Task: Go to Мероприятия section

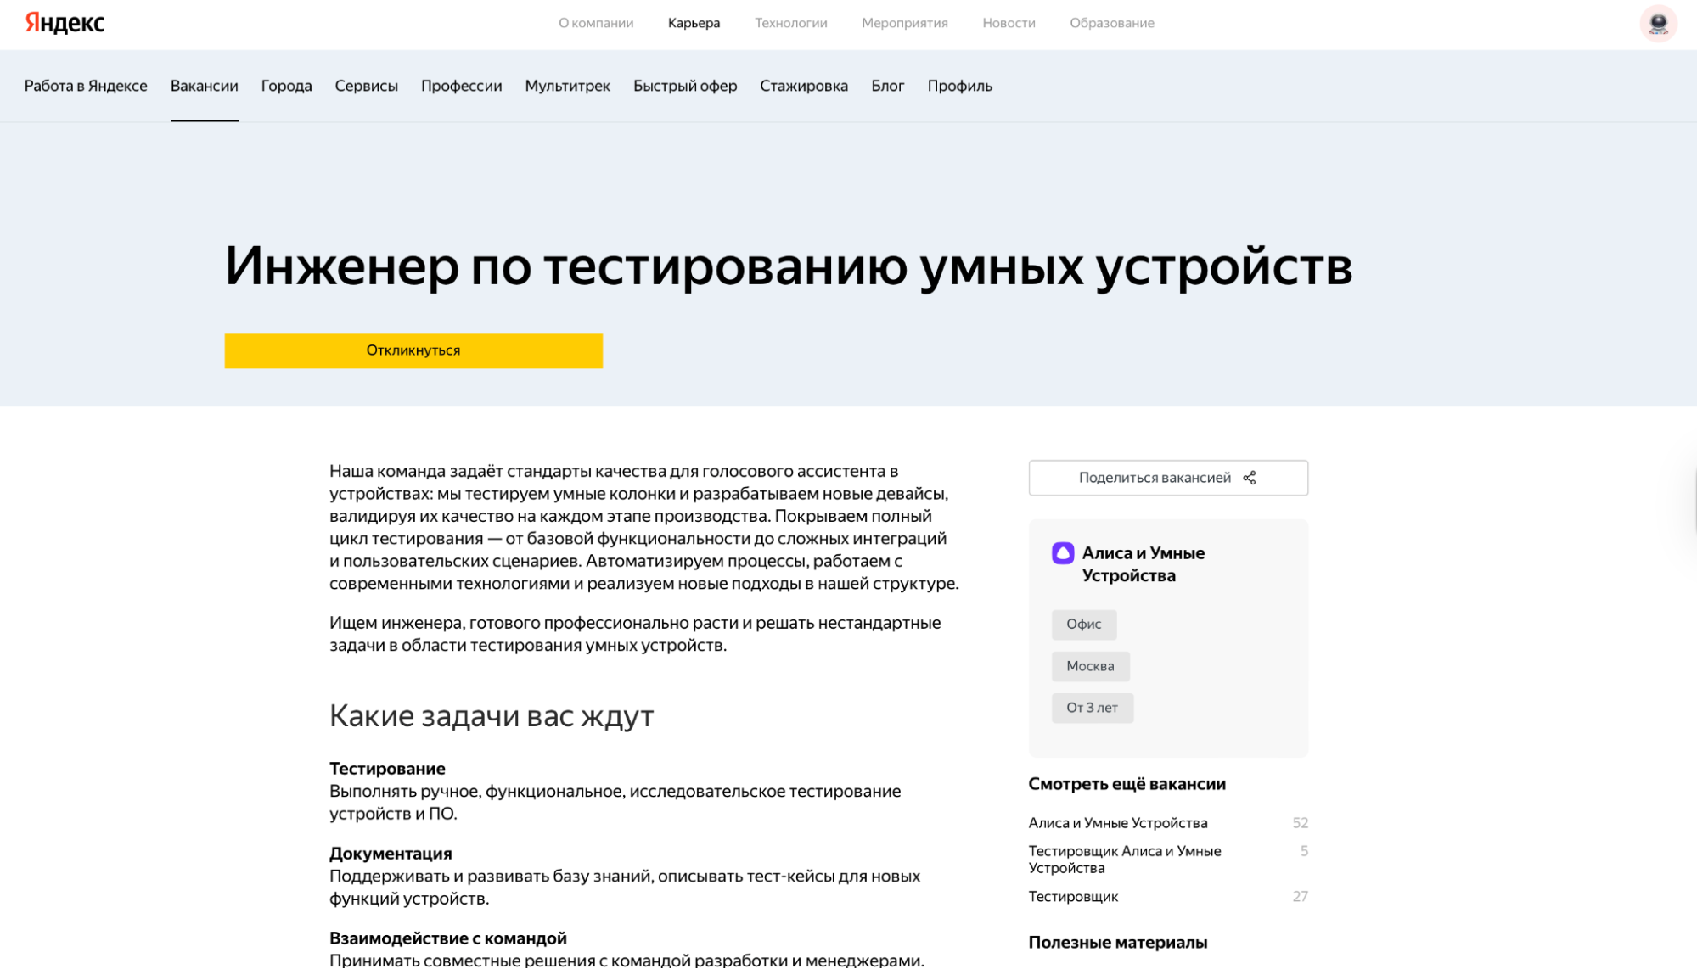Action: (x=905, y=23)
